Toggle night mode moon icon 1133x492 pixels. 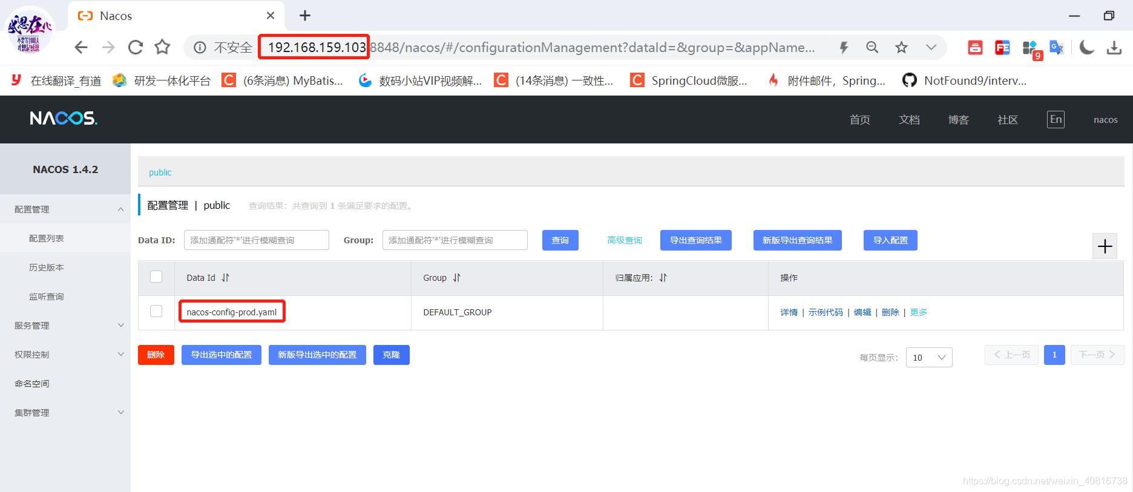coord(1087,47)
